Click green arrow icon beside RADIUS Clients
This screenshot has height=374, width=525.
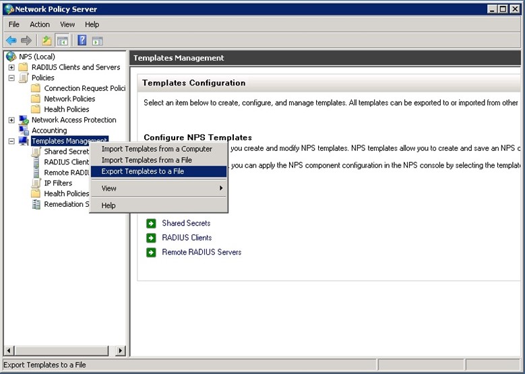click(151, 238)
